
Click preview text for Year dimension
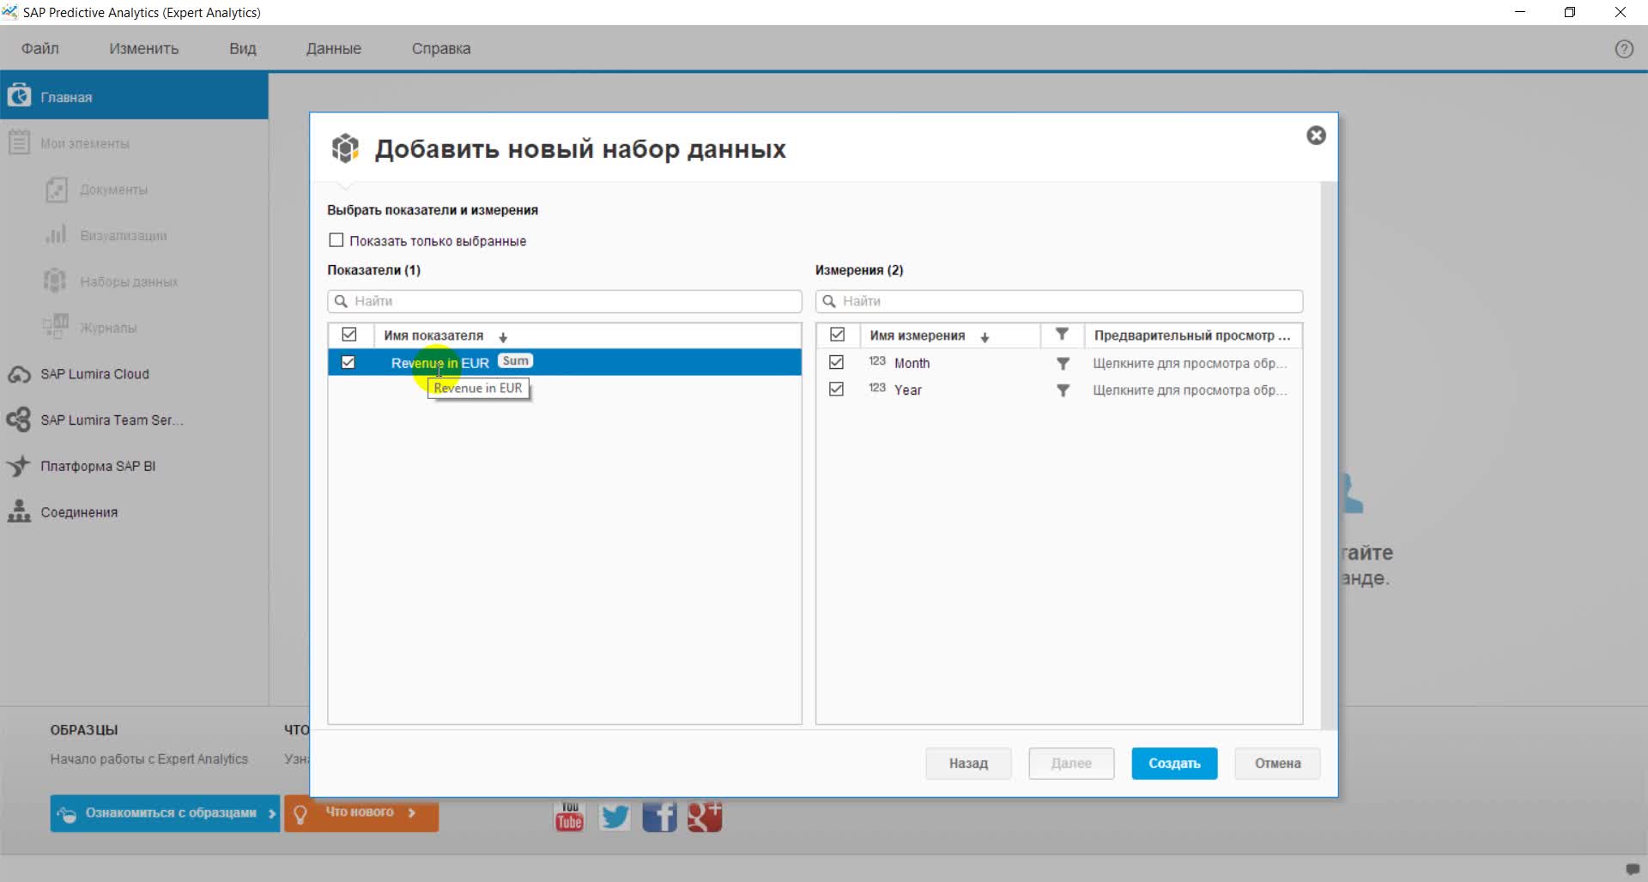click(x=1190, y=390)
